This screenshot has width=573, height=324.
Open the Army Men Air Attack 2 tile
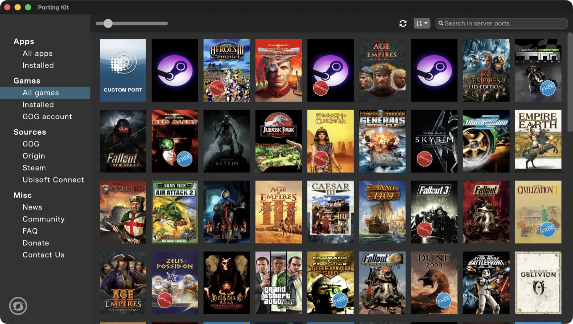tap(175, 212)
